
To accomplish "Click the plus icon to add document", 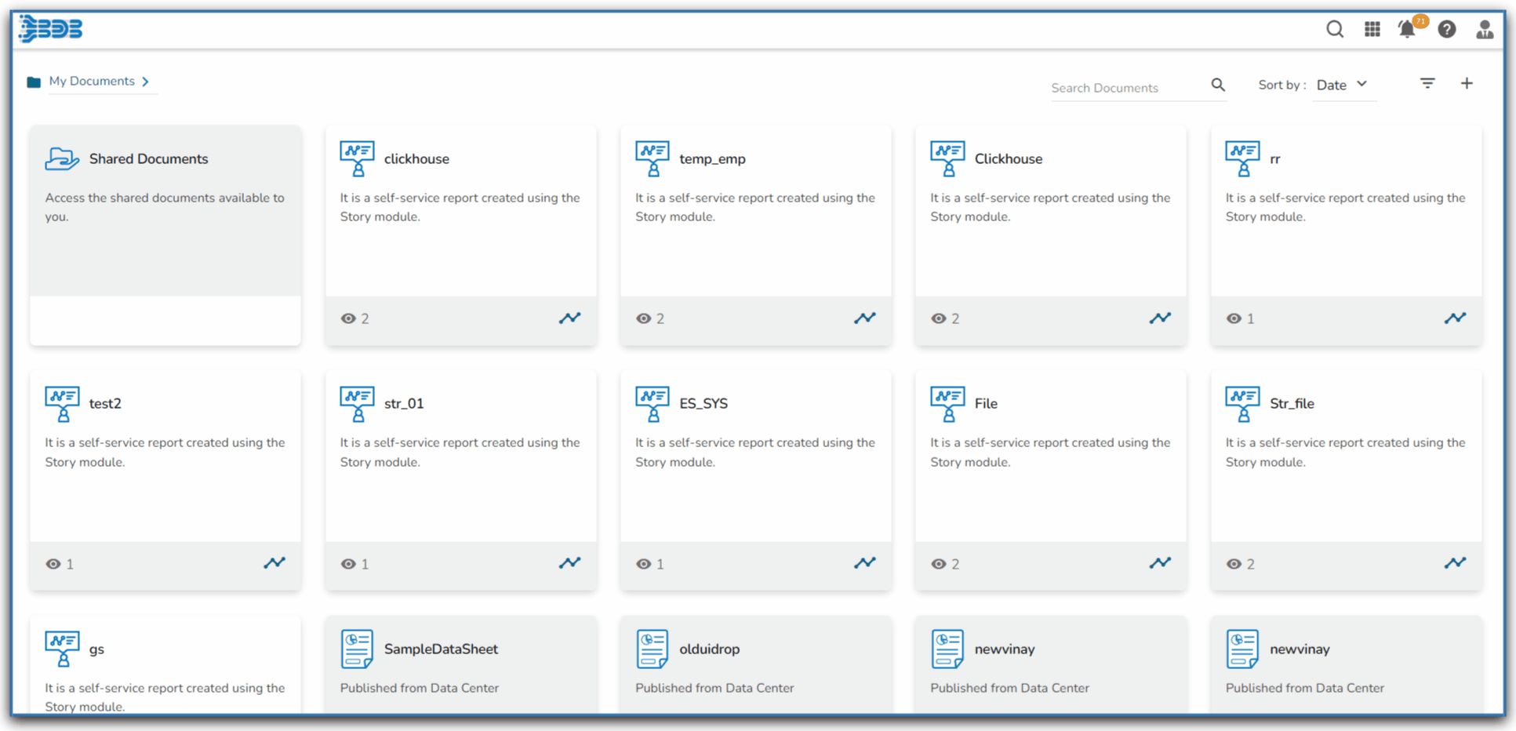I will (x=1467, y=83).
